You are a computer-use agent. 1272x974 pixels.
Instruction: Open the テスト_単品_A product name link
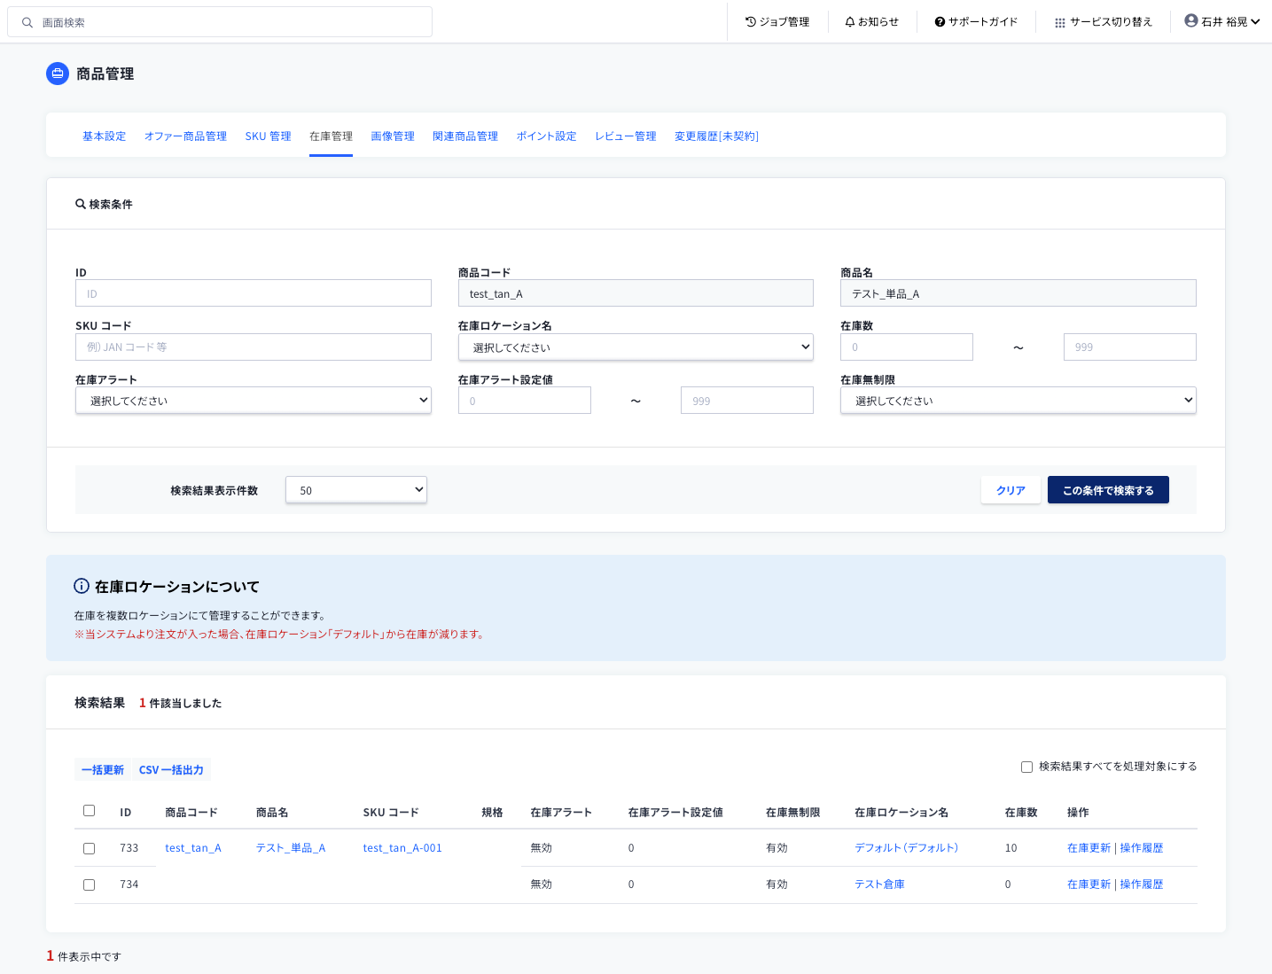click(291, 848)
